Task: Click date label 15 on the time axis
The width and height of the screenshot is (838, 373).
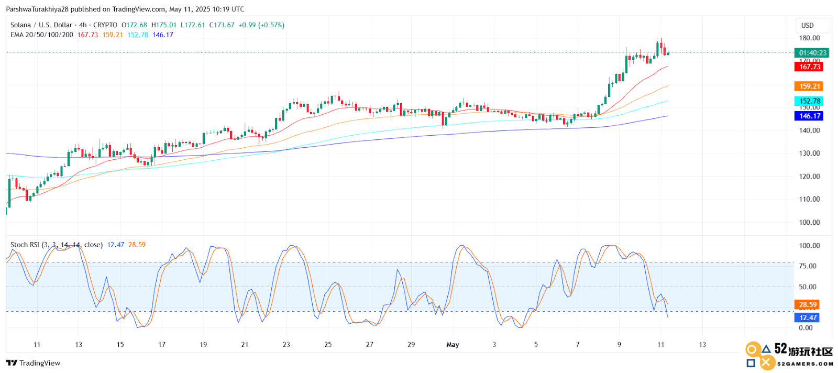Action: (x=120, y=345)
